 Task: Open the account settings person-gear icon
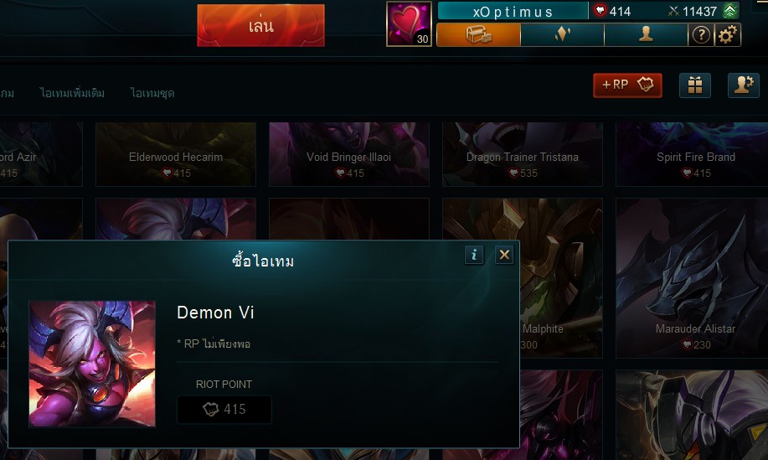click(x=744, y=85)
